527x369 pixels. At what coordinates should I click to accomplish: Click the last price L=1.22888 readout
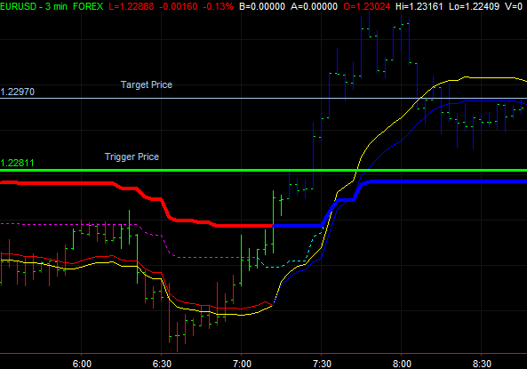(132, 6)
